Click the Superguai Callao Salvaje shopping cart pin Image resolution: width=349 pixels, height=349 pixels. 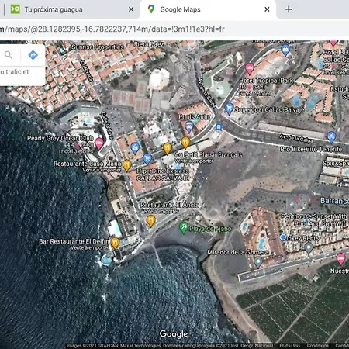tap(229, 108)
